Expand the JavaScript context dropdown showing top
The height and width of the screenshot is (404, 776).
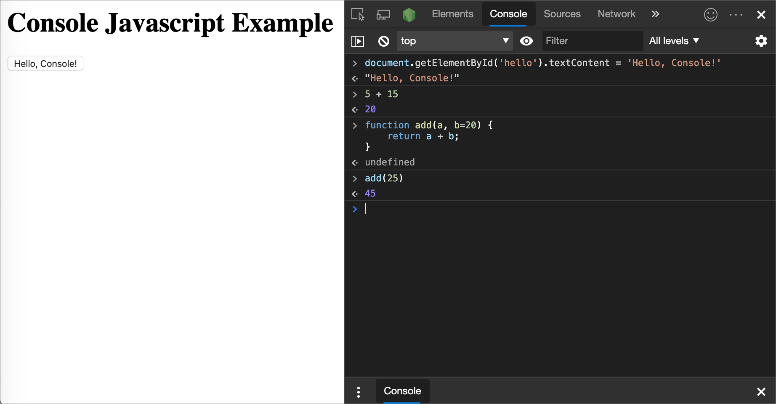click(x=454, y=41)
